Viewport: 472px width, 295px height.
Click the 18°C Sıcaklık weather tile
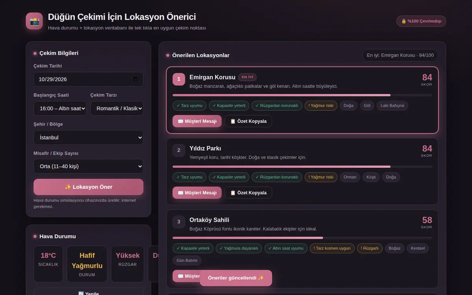coord(48,264)
